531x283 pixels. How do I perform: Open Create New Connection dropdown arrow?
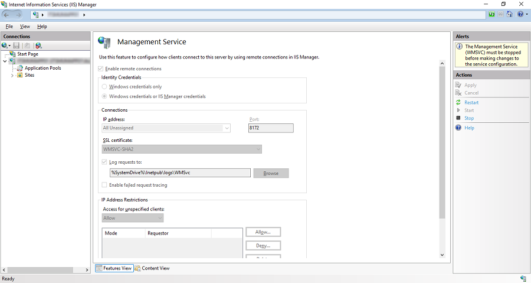tap(9, 45)
